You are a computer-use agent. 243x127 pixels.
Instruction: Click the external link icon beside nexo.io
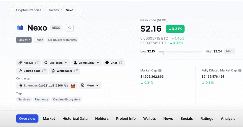37,63
